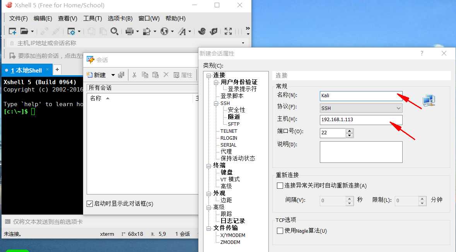The height and width of the screenshot is (252, 456).
Task: Click the Delete X icon in Sessions dialog
Action: pos(166,75)
